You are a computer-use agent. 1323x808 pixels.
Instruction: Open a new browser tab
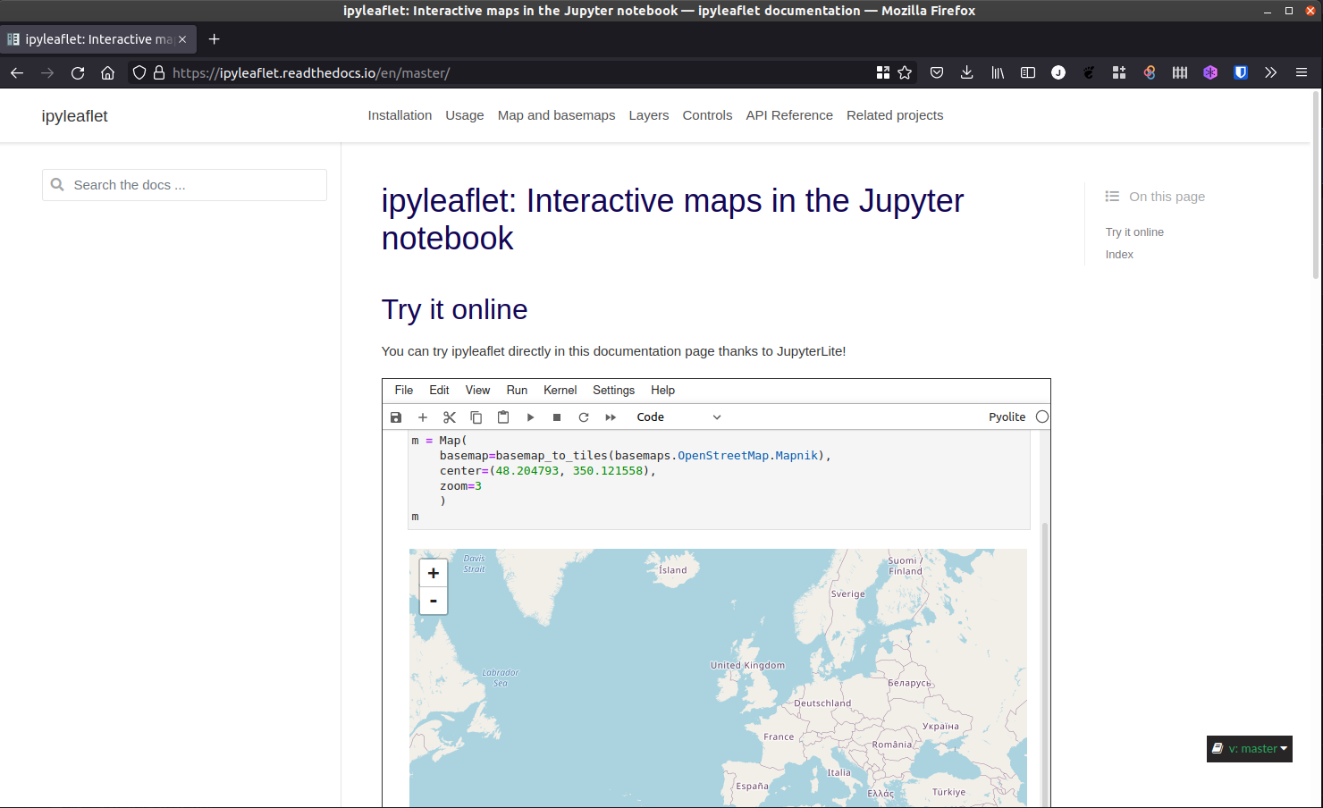(214, 39)
